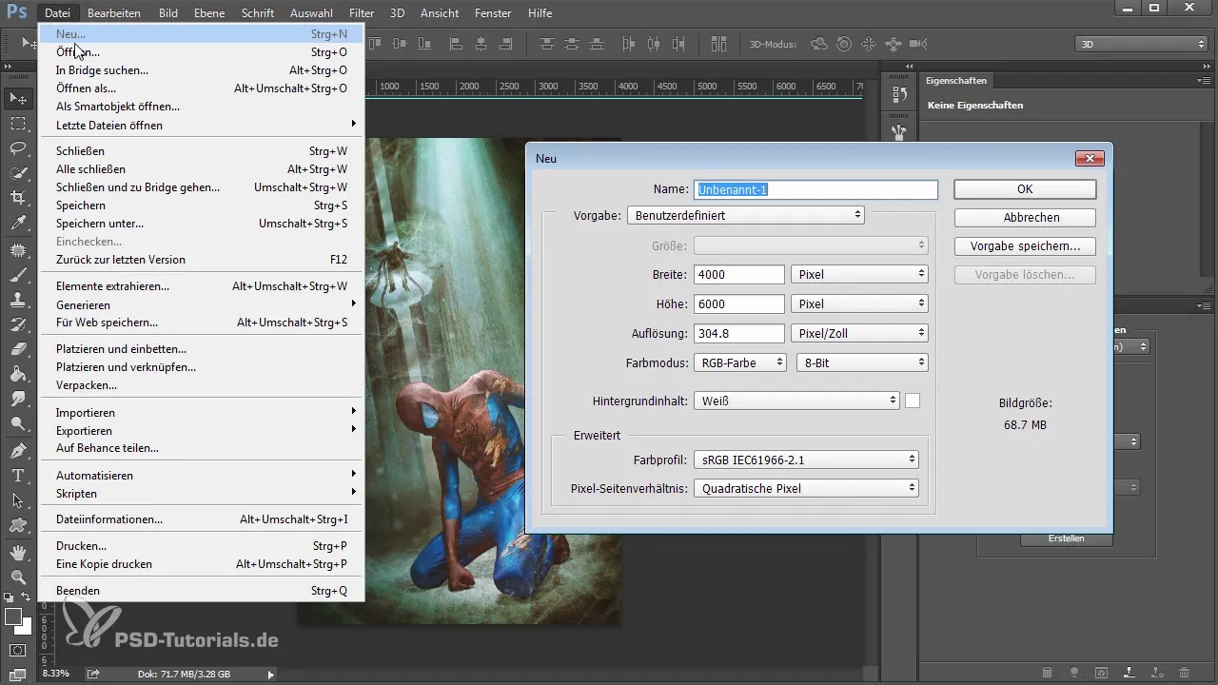Select the Path Selection tool
Screen dimensions: 1218x685
point(17,499)
